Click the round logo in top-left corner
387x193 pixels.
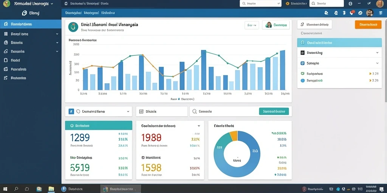click(x=7, y=3)
